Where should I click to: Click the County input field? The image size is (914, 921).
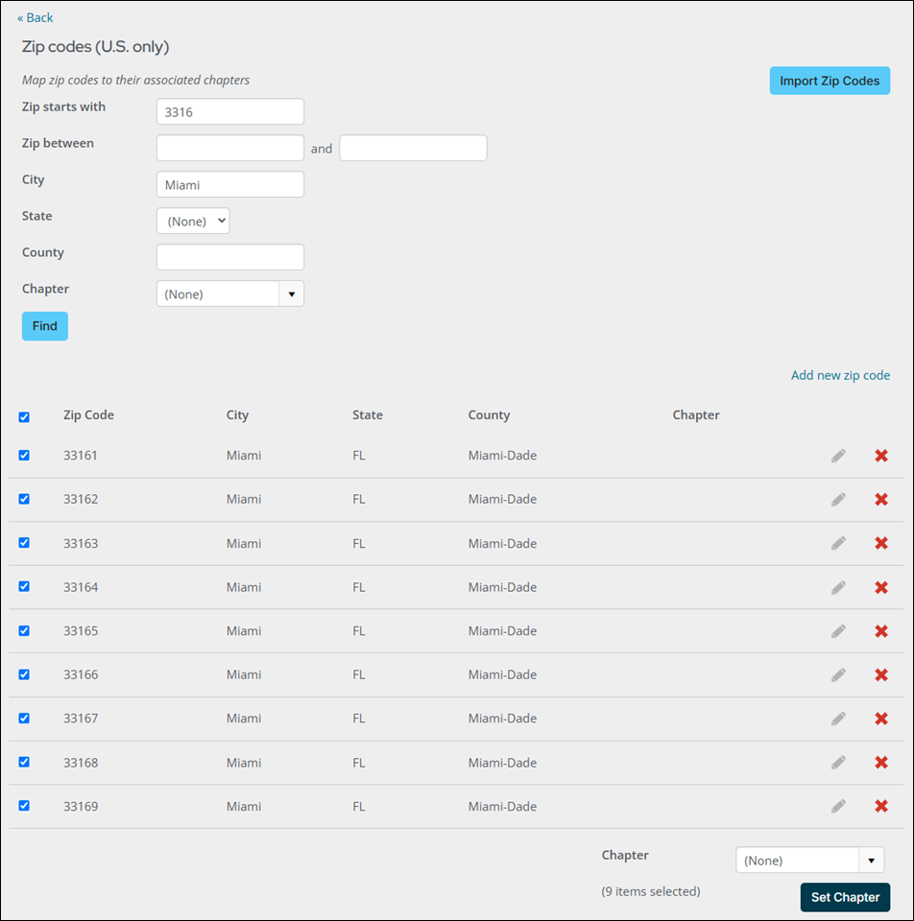point(229,257)
